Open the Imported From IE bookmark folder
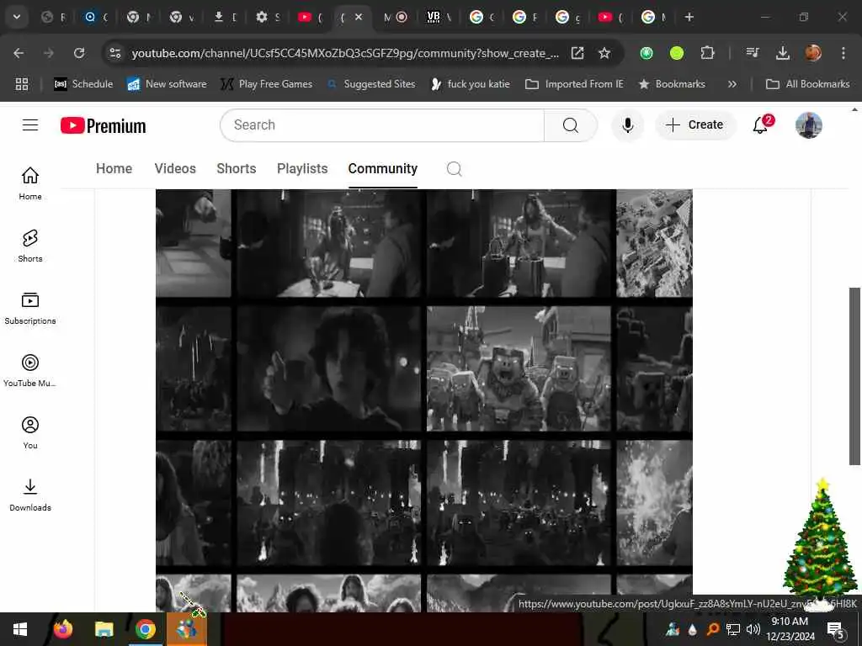 point(574,84)
